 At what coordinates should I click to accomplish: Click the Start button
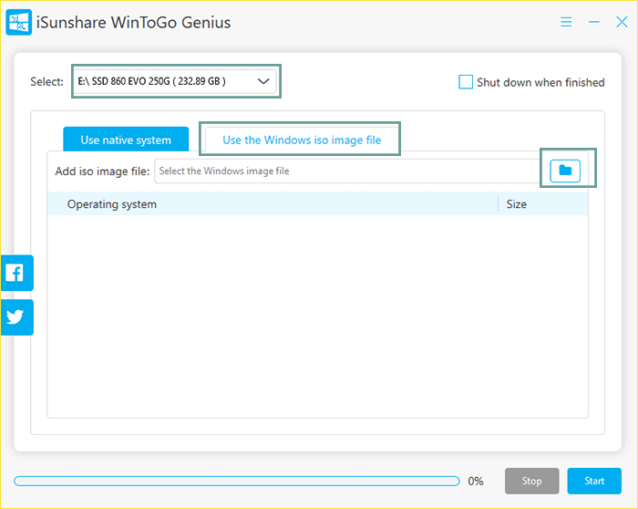(594, 481)
